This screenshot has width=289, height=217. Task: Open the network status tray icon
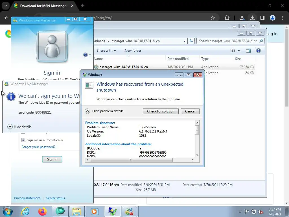[x=254, y=212]
